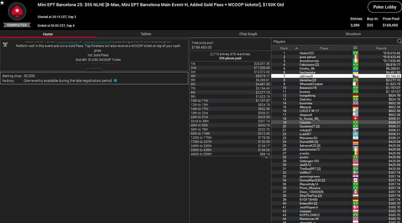Click the Czech flag beside utdmary9
402x223 pixels.
(355, 76)
